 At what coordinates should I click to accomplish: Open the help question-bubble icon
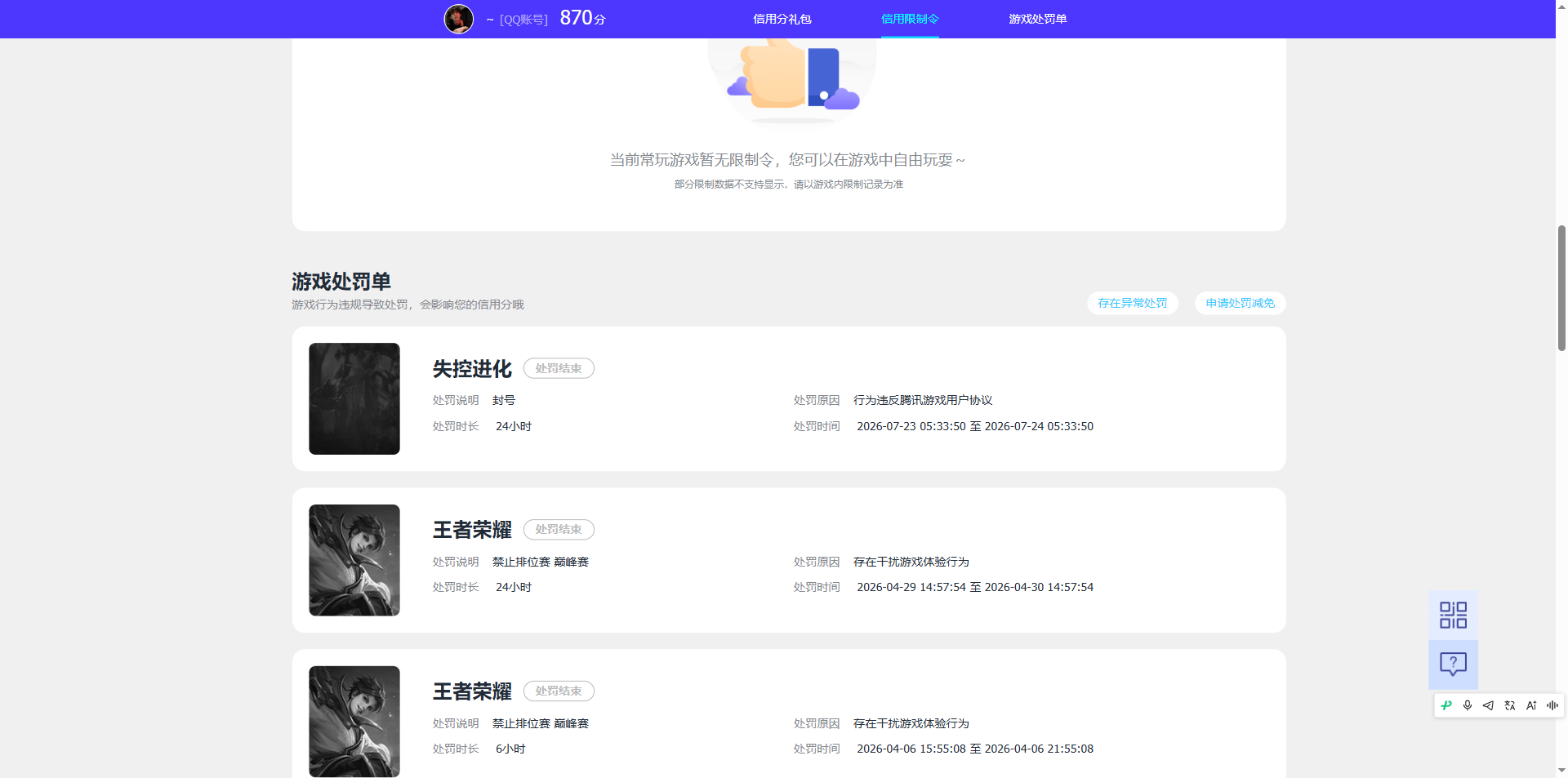click(x=1453, y=664)
